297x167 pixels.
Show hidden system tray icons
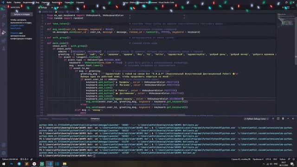pyautogui.click(x=264, y=164)
